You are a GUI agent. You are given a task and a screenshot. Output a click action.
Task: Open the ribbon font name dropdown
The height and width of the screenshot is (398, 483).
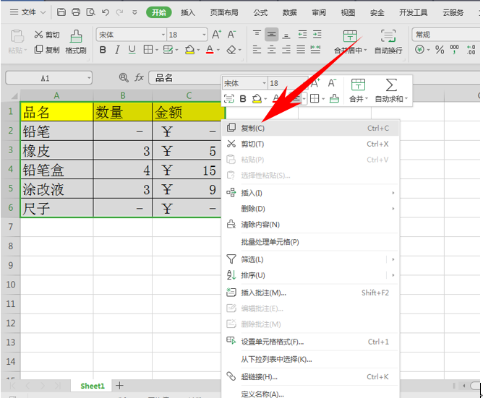[x=163, y=35]
